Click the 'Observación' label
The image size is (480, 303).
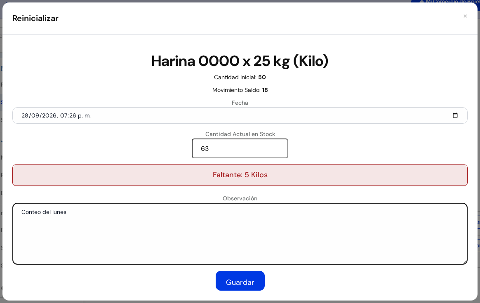240,198
